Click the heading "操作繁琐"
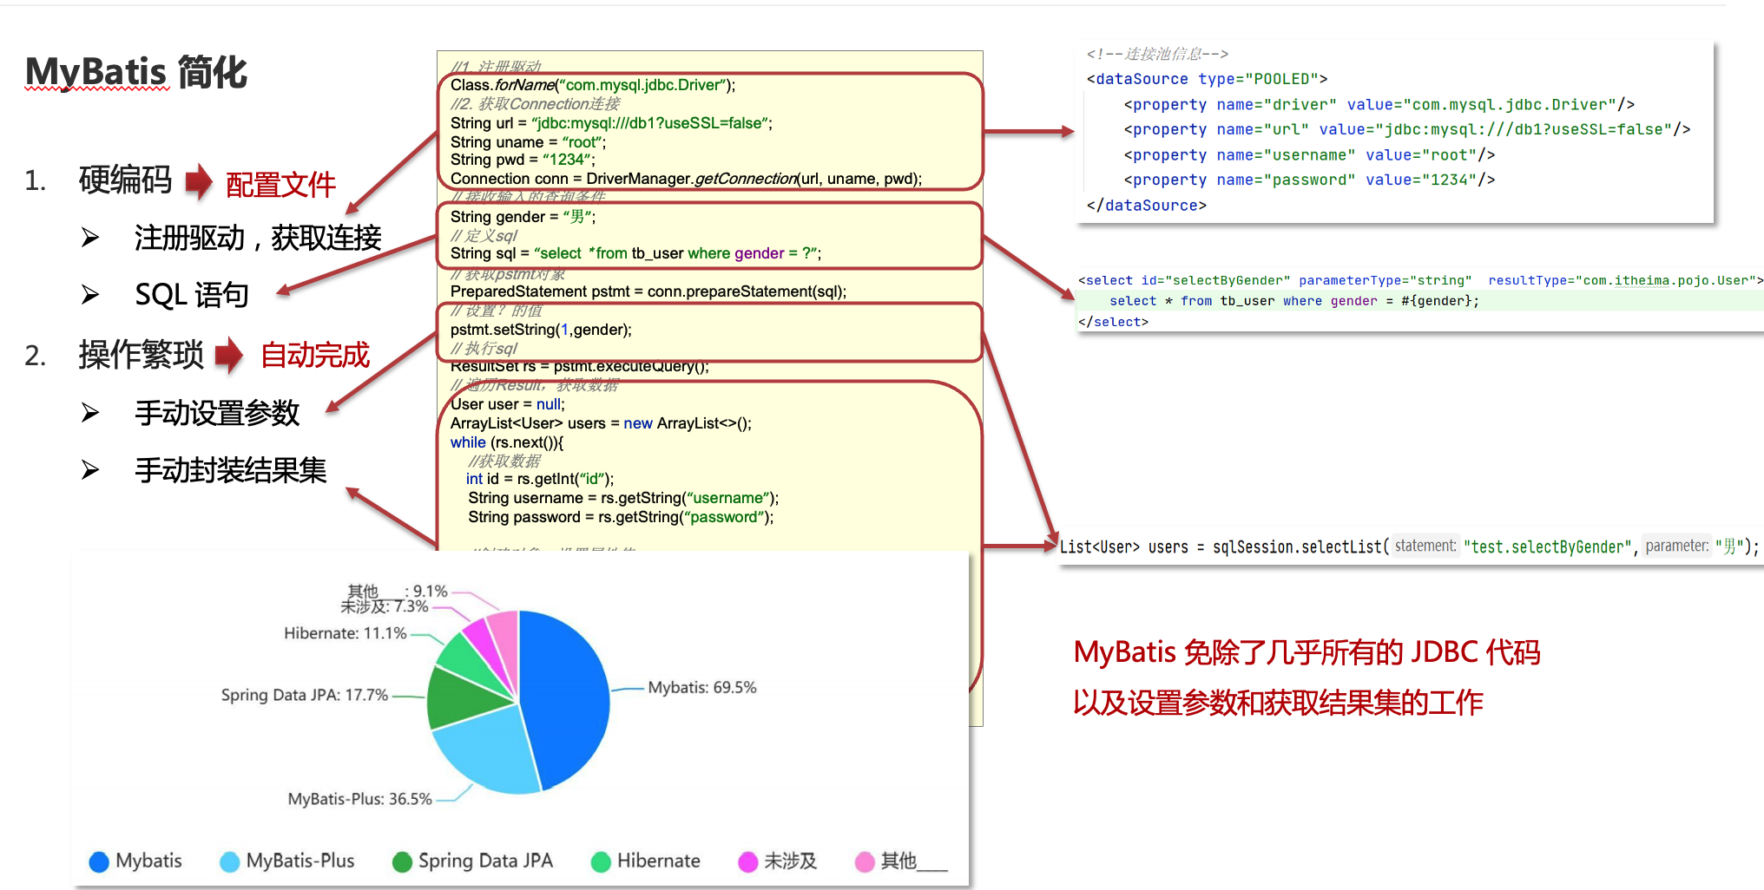 click(x=142, y=355)
